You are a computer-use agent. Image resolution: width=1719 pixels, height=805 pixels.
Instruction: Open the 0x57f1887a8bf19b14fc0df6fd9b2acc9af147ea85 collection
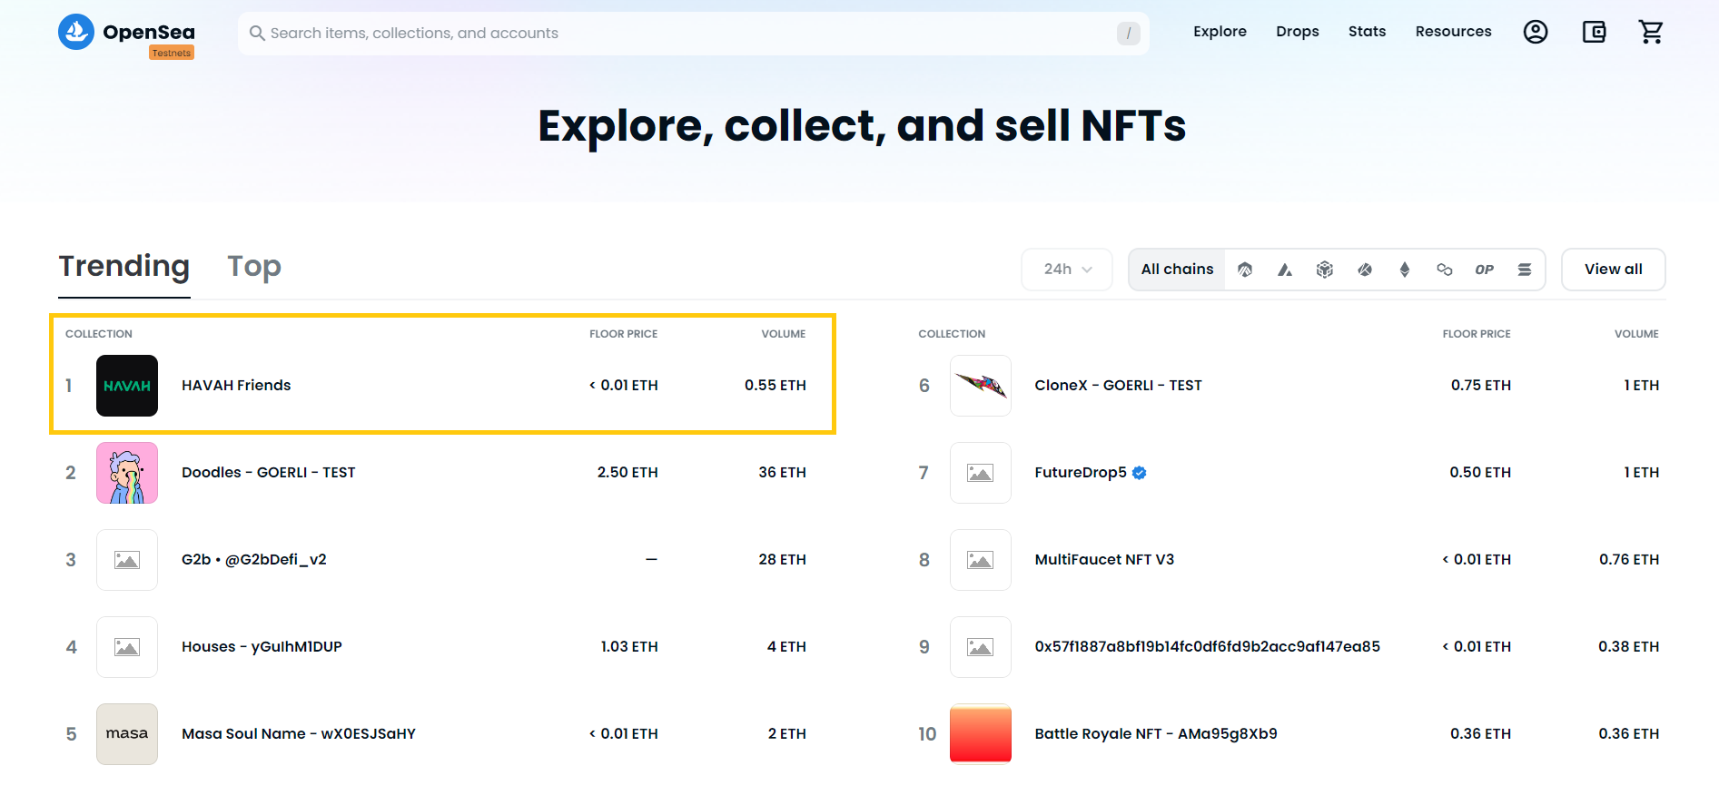1208,647
